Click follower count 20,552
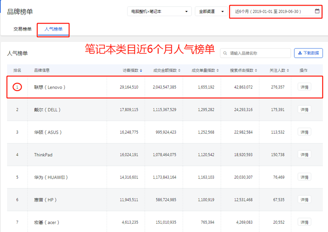 (279, 222)
